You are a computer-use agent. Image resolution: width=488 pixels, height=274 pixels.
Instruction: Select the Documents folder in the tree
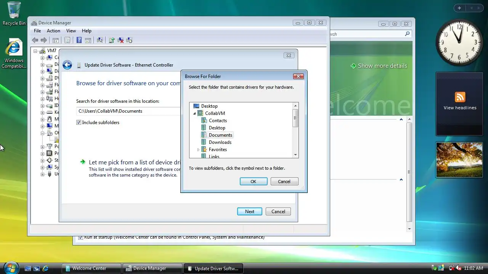tap(220, 135)
